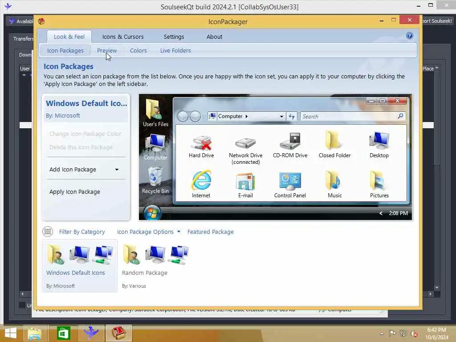Switch to the Live Folders subtab
The image size is (456, 342).
175,51
